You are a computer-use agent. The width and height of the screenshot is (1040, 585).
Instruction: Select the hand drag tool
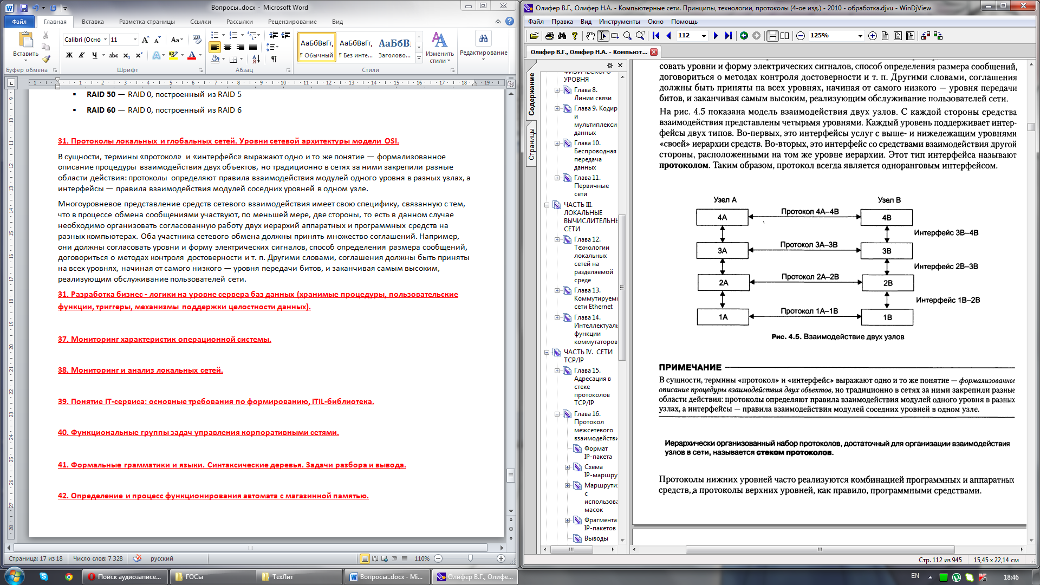coord(590,36)
